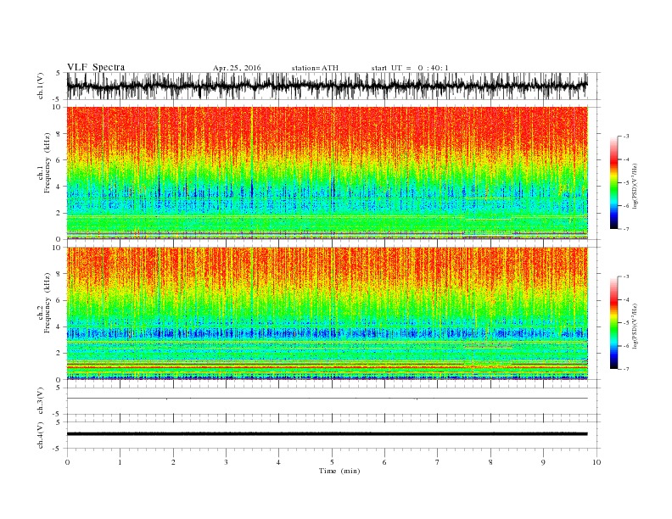Click the "-5" label on upper color bar
This screenshot has height=519, width=672.
[x=626, y=183]
